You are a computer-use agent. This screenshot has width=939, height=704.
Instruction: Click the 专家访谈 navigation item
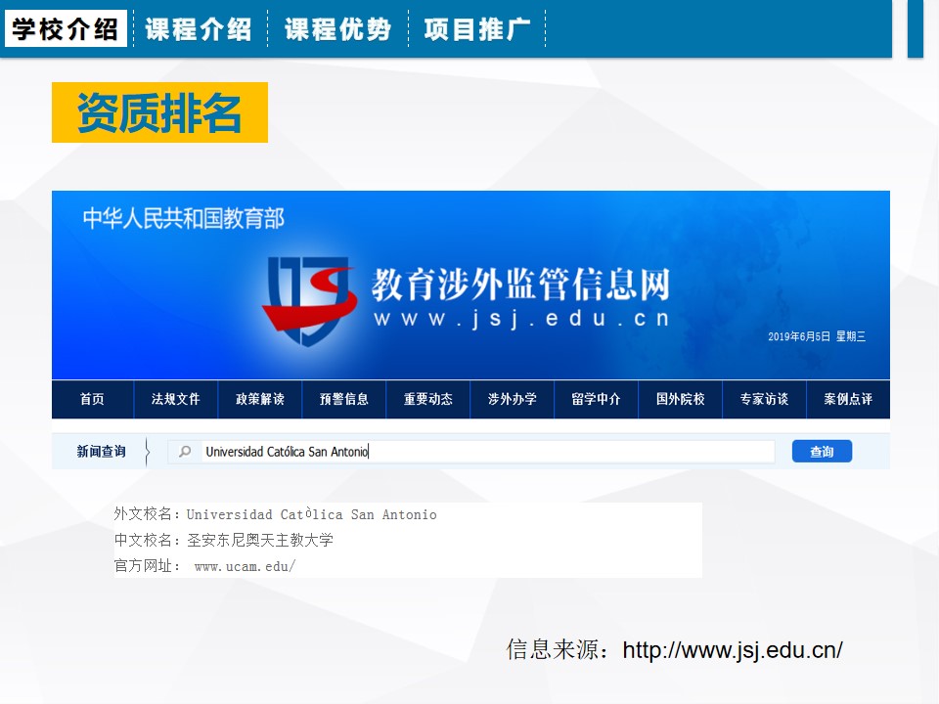(x=764, y=399)
